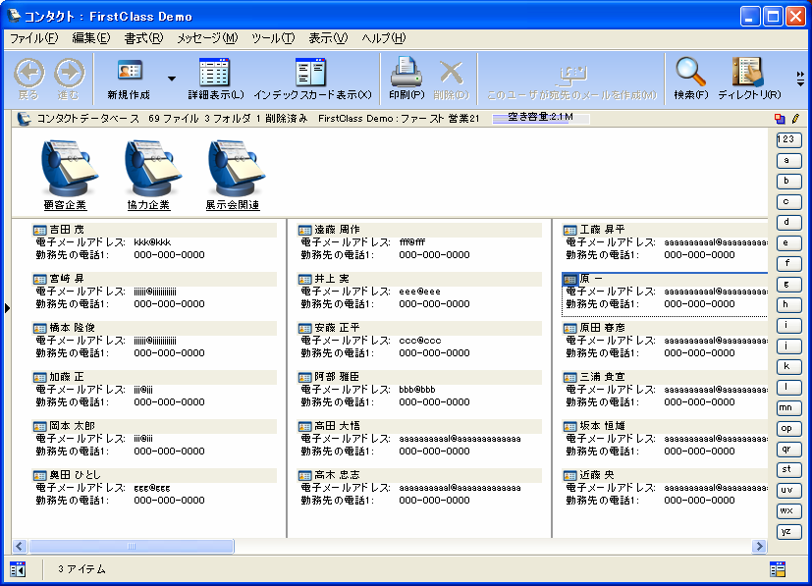
Task: Jump to contacts with the 123 index button
Action: (x=788, y=139)
